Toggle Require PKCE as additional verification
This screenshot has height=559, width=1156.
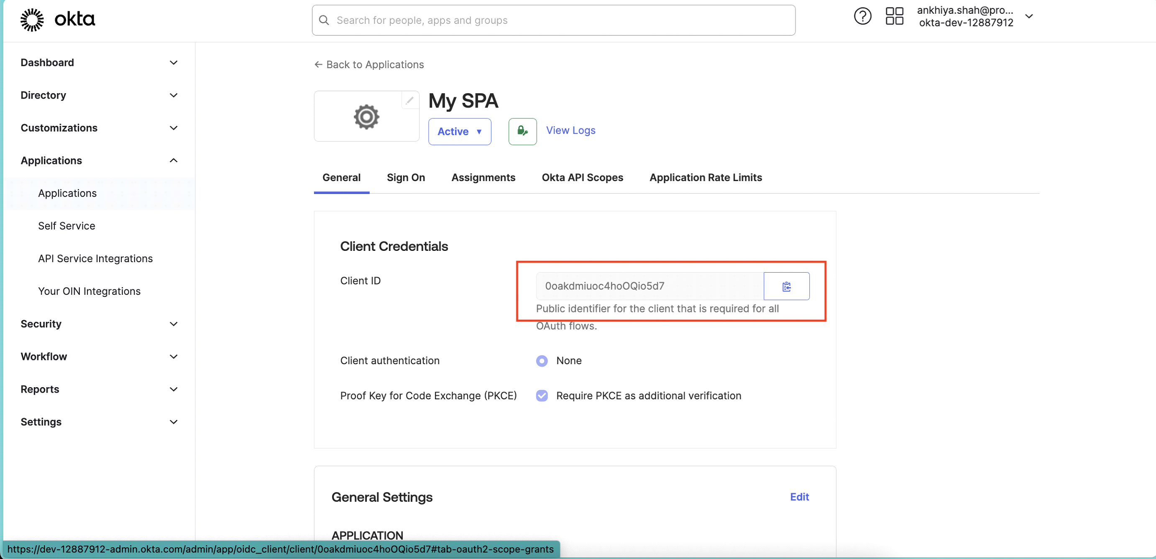[542, 396]
